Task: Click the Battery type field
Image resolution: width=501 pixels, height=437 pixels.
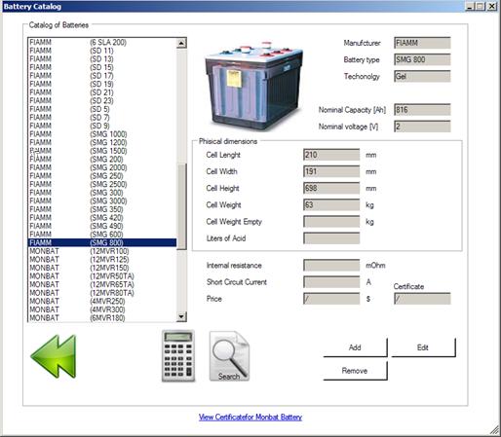Action: [422, 59]
